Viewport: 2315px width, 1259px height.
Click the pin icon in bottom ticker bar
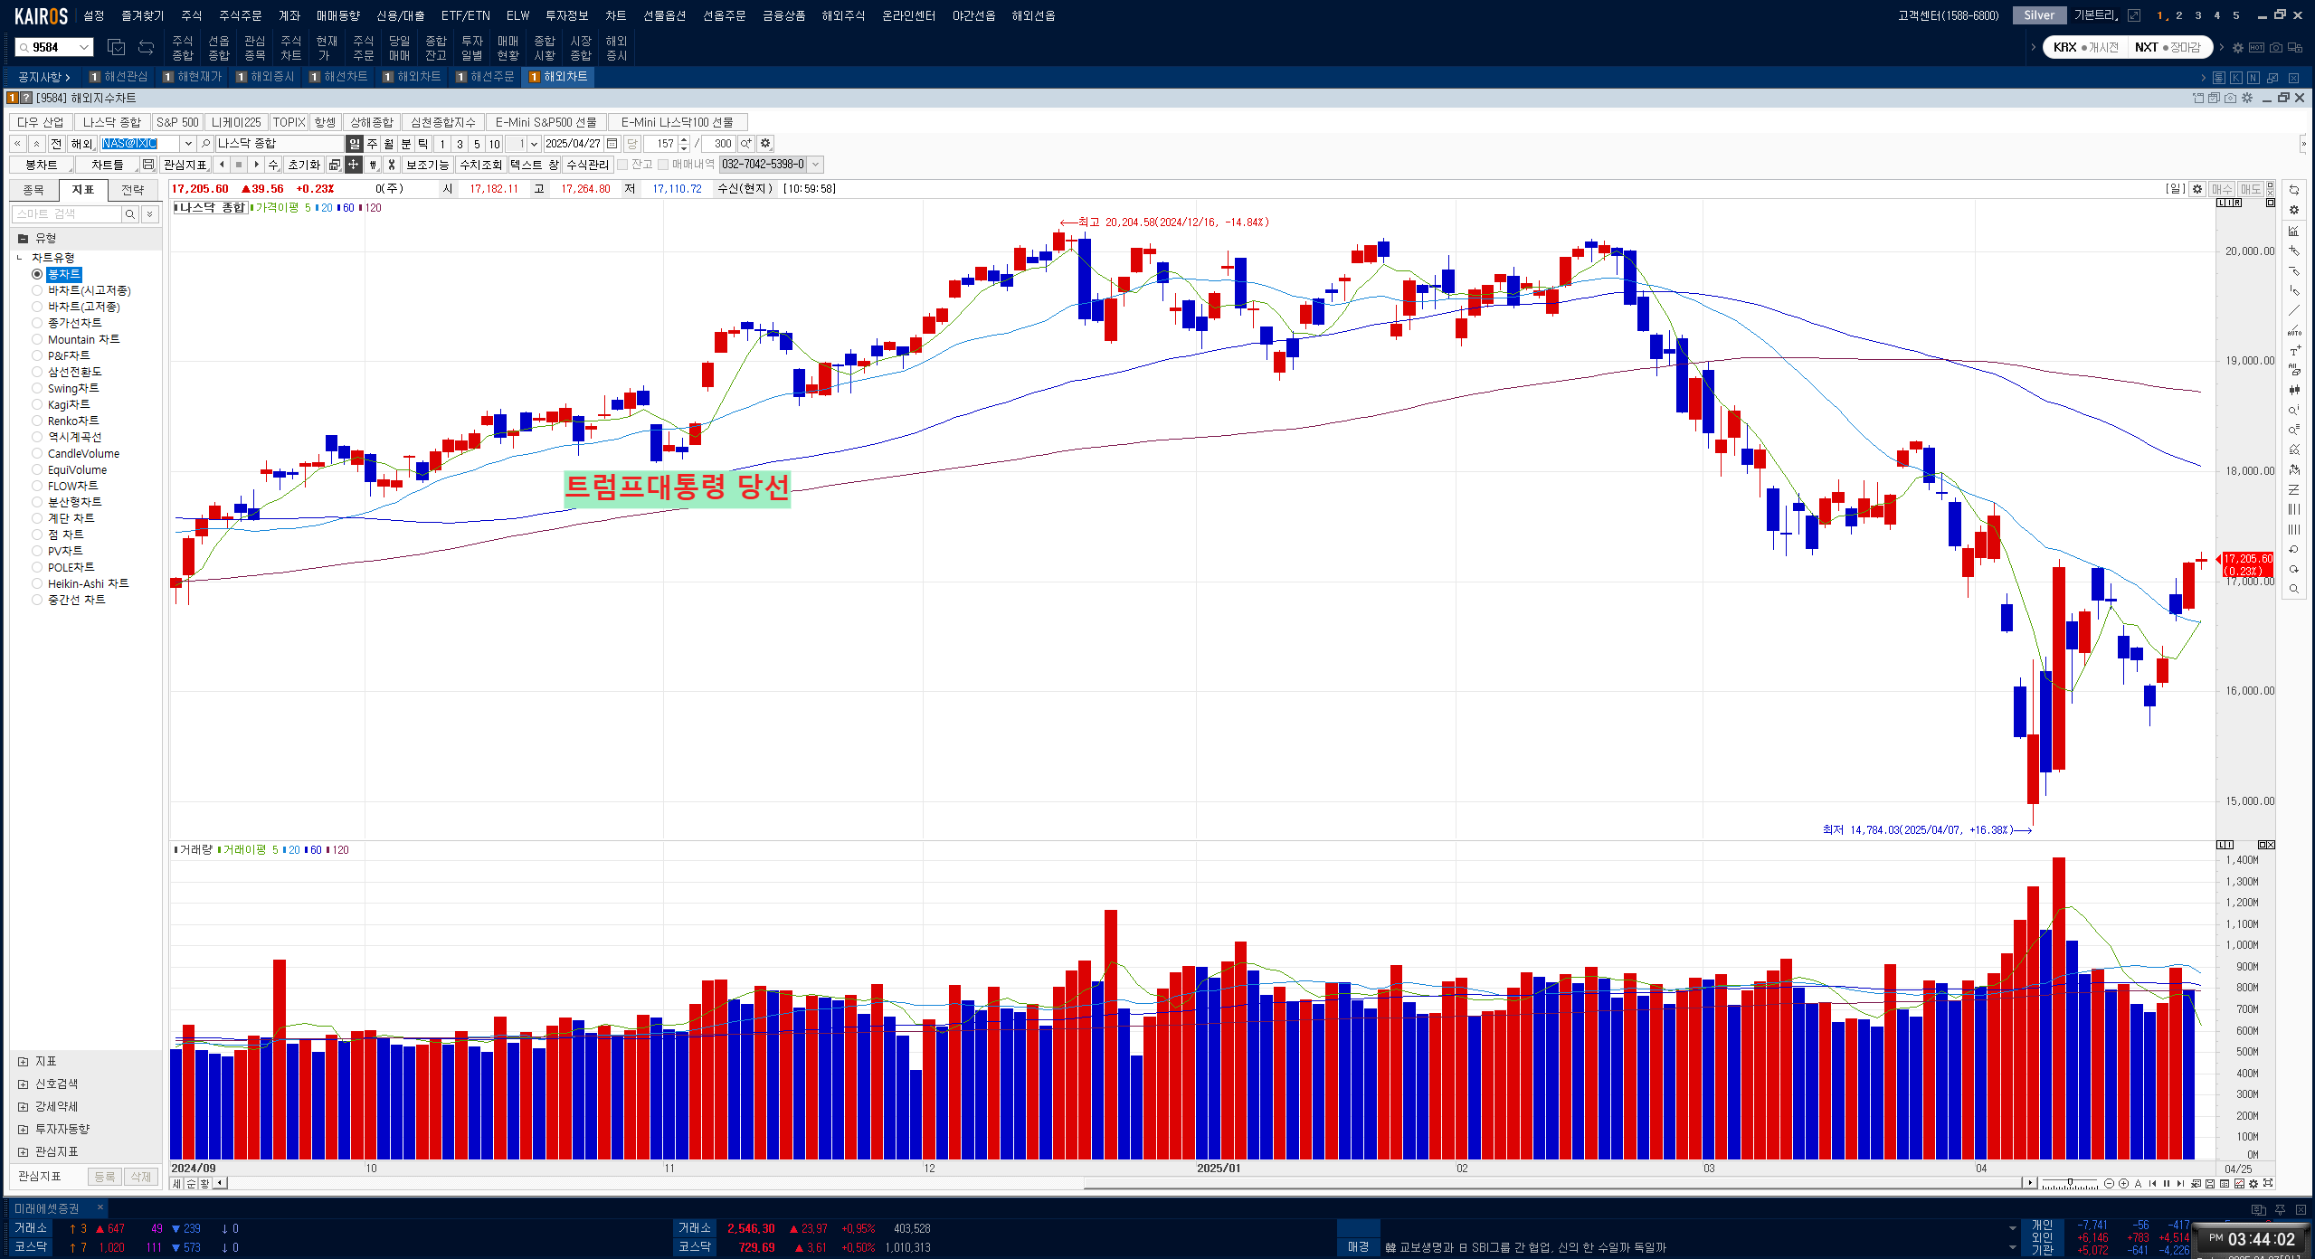tap(2280, 1208)
